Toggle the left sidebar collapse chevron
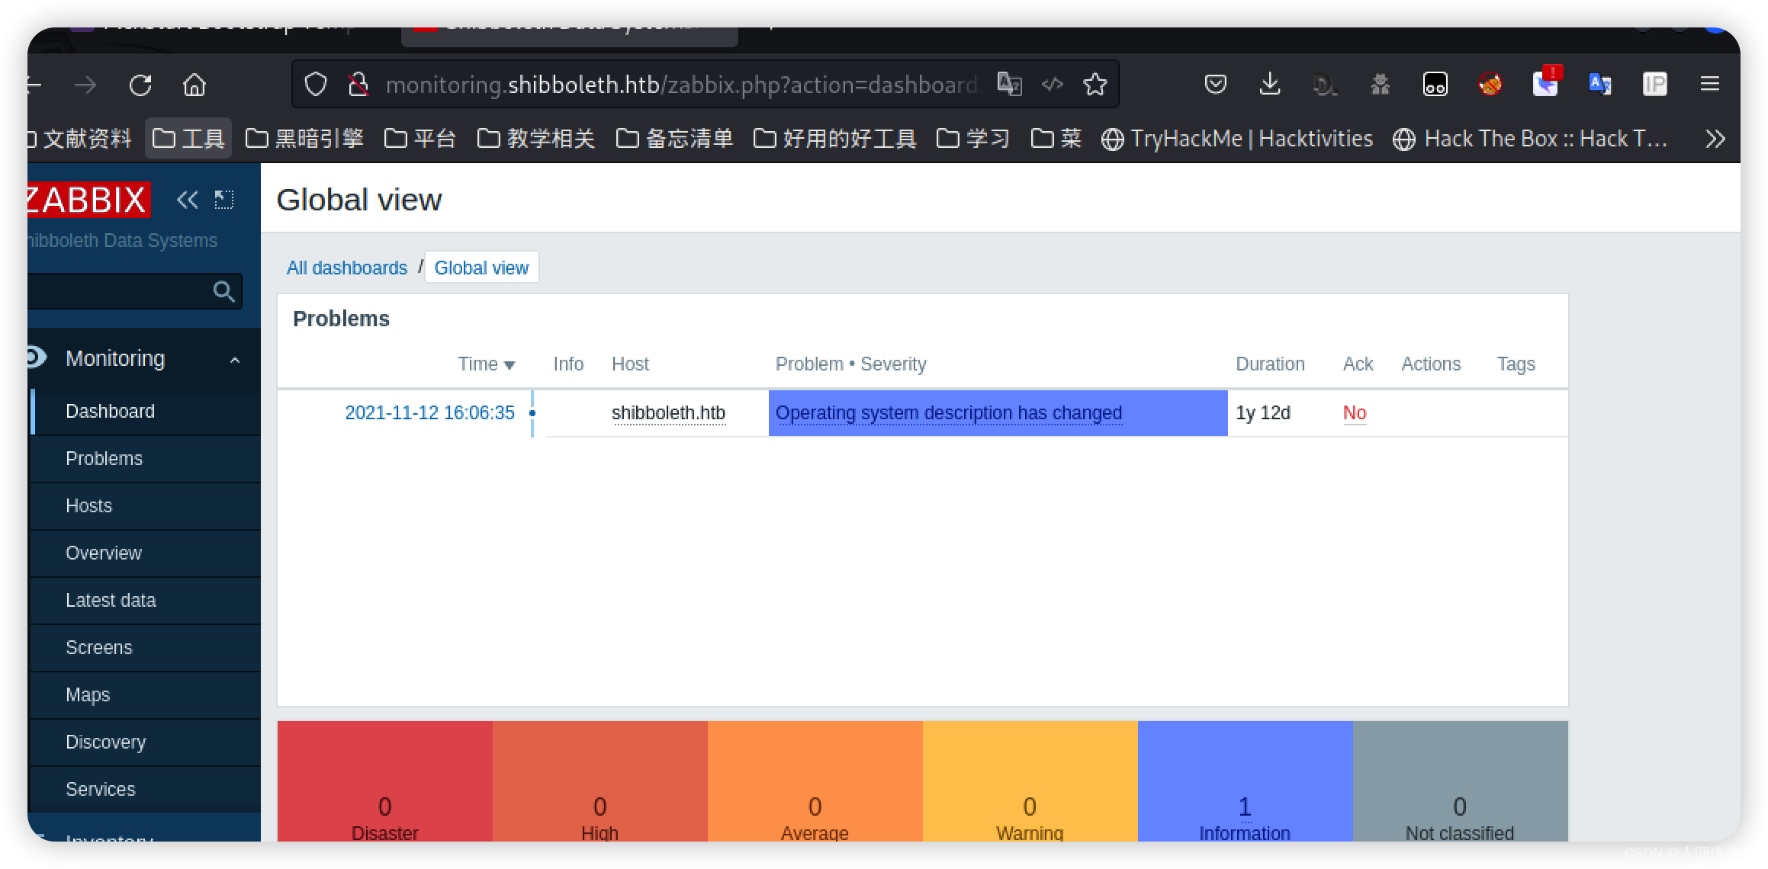 coord(187,200)
